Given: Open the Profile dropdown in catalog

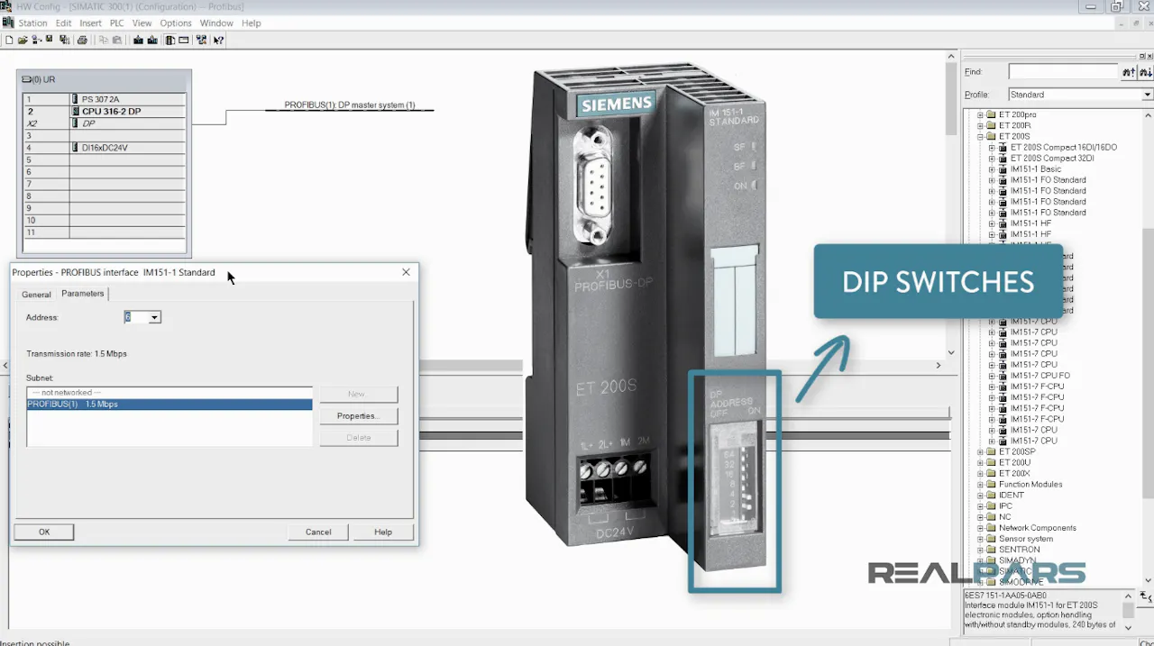Looking at the screenshot, I should tap(1147, 95).
